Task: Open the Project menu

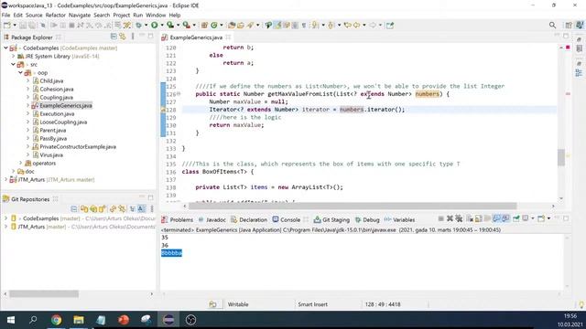Action: [121, 15]
